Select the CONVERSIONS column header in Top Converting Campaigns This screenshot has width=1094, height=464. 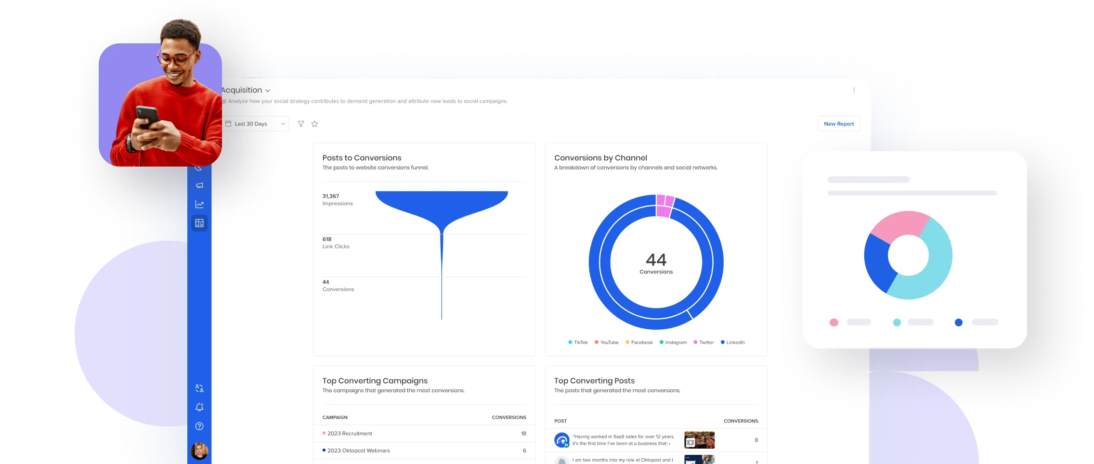[508, 417]
